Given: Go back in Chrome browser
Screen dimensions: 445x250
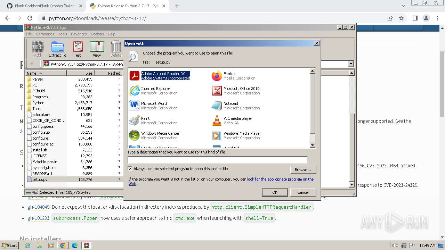Looking at the screenshot, I should point(8,18).
